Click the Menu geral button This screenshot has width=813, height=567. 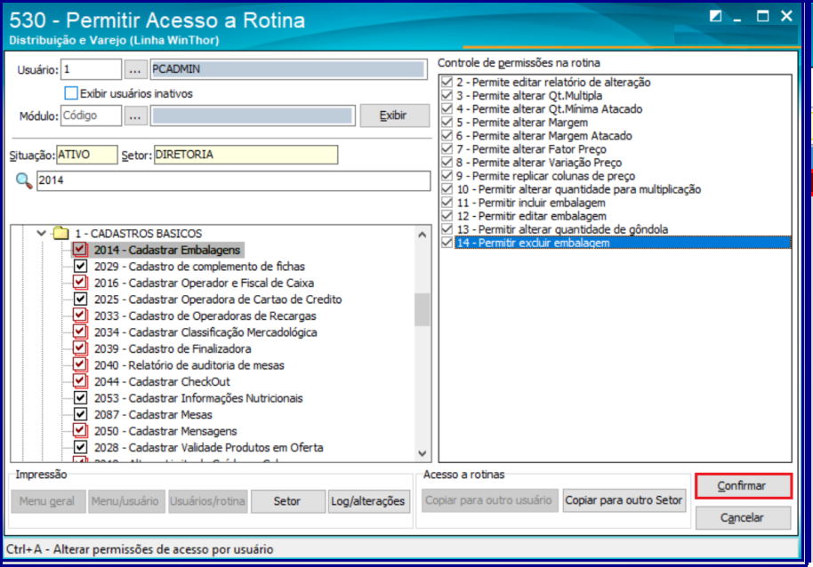tap(48, 501)
